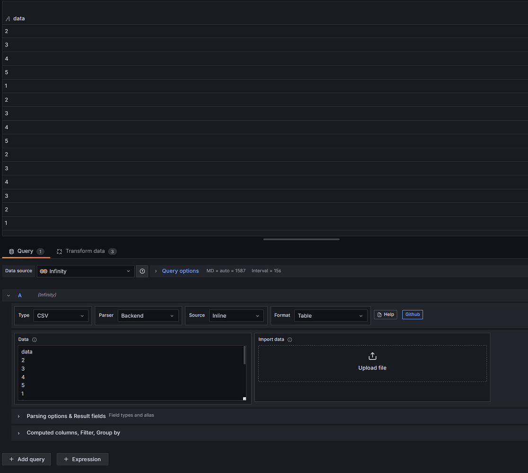Open datasource help via the question mark icon
This screenshot has width=528, height=473.
coord(142,271)
